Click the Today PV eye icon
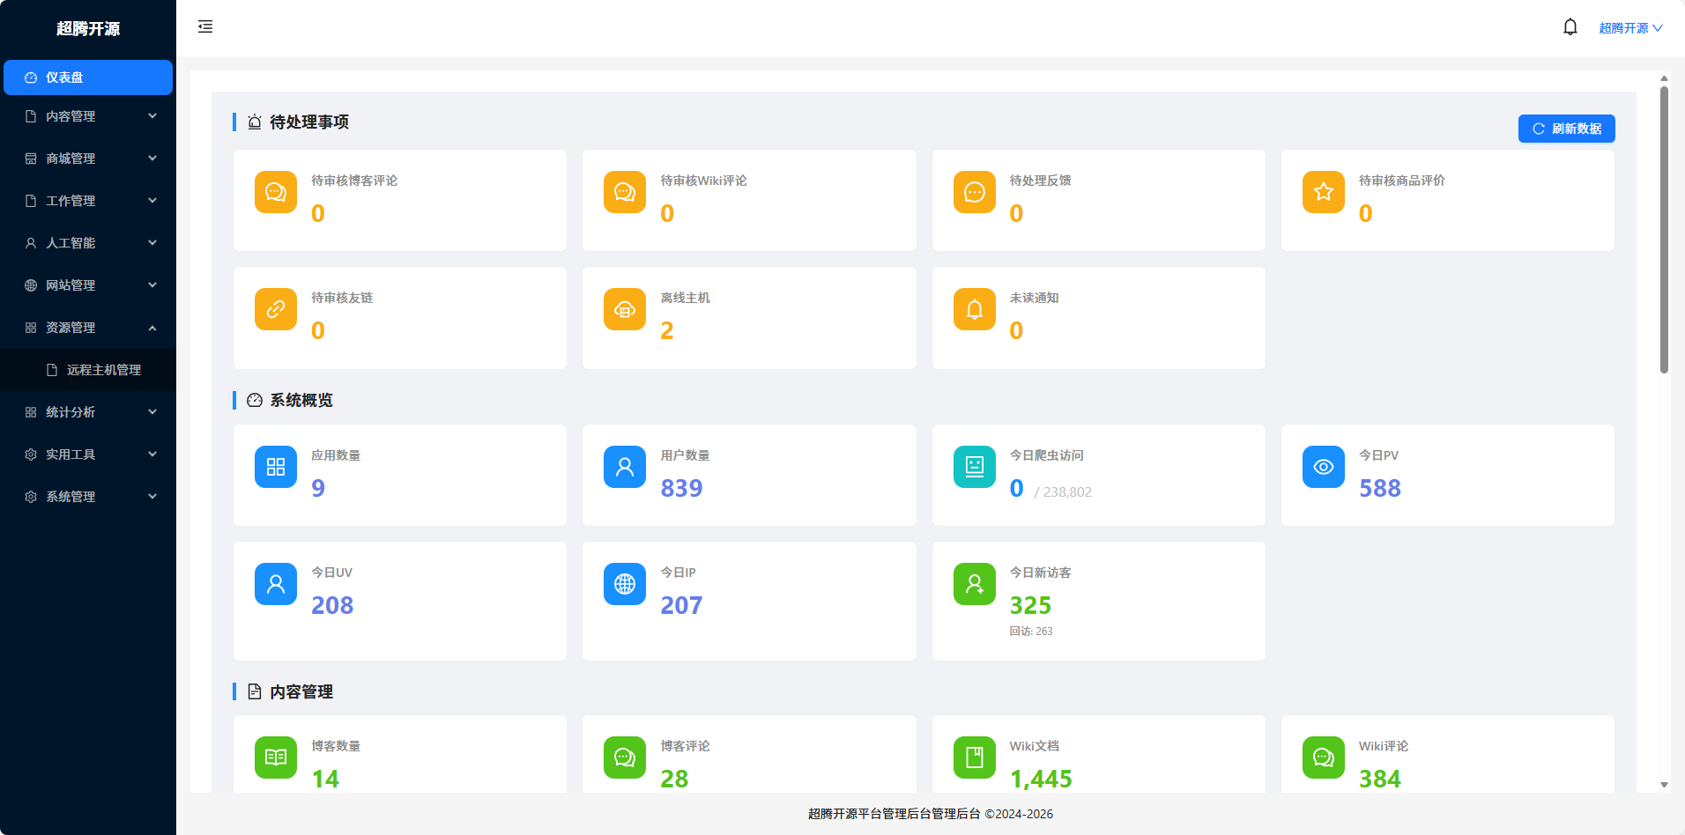1685x835 pixels. (1323, 467)
